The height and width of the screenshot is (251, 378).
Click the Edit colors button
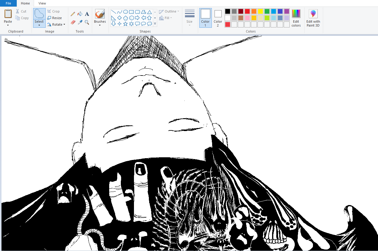296,18
